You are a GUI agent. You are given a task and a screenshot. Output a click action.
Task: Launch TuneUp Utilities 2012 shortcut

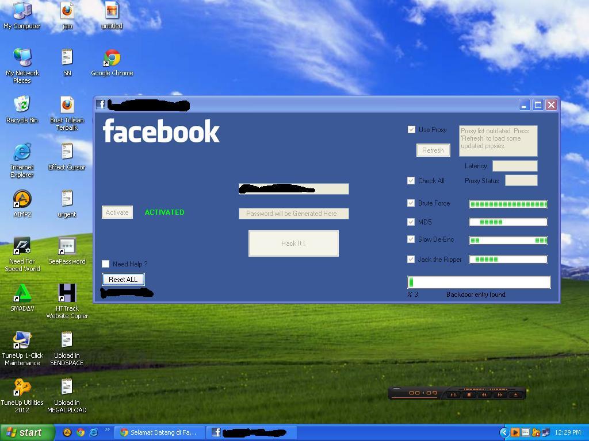pos(22,396)
